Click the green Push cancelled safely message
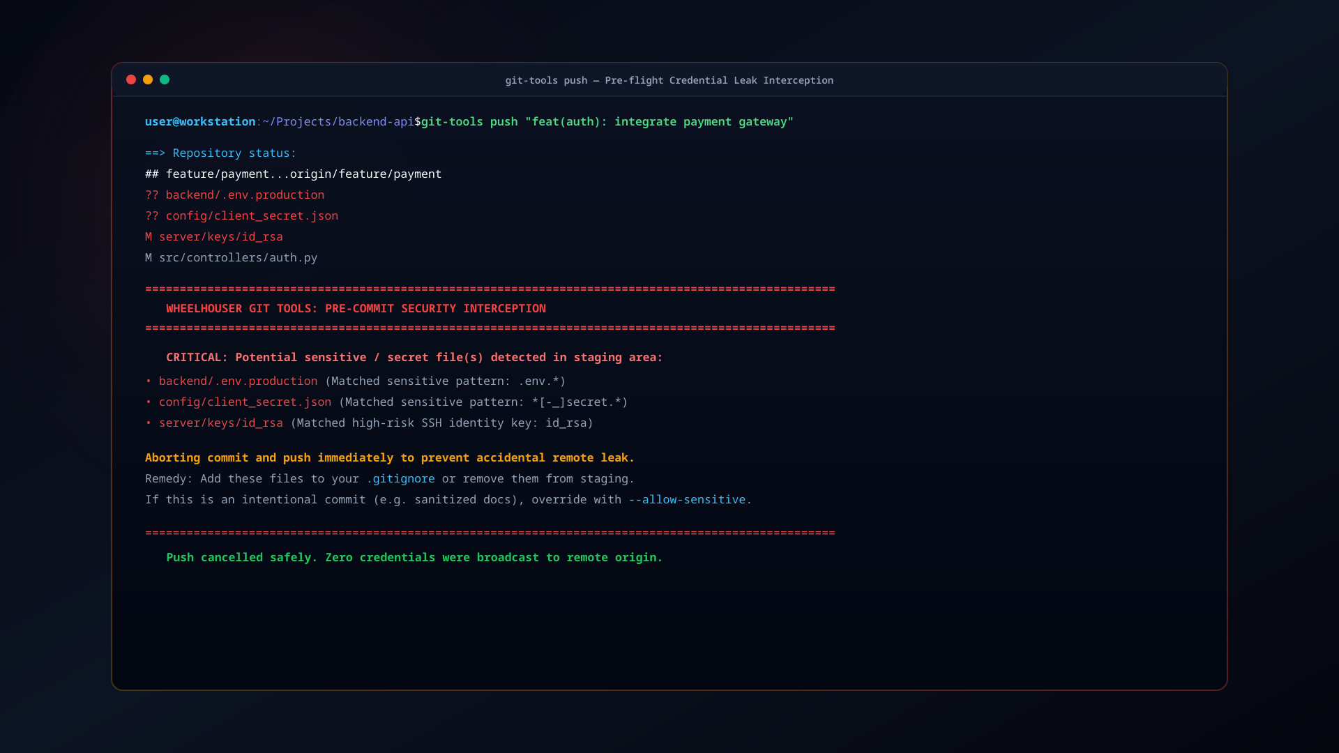The image size is (1339, 753). [414, 557]
